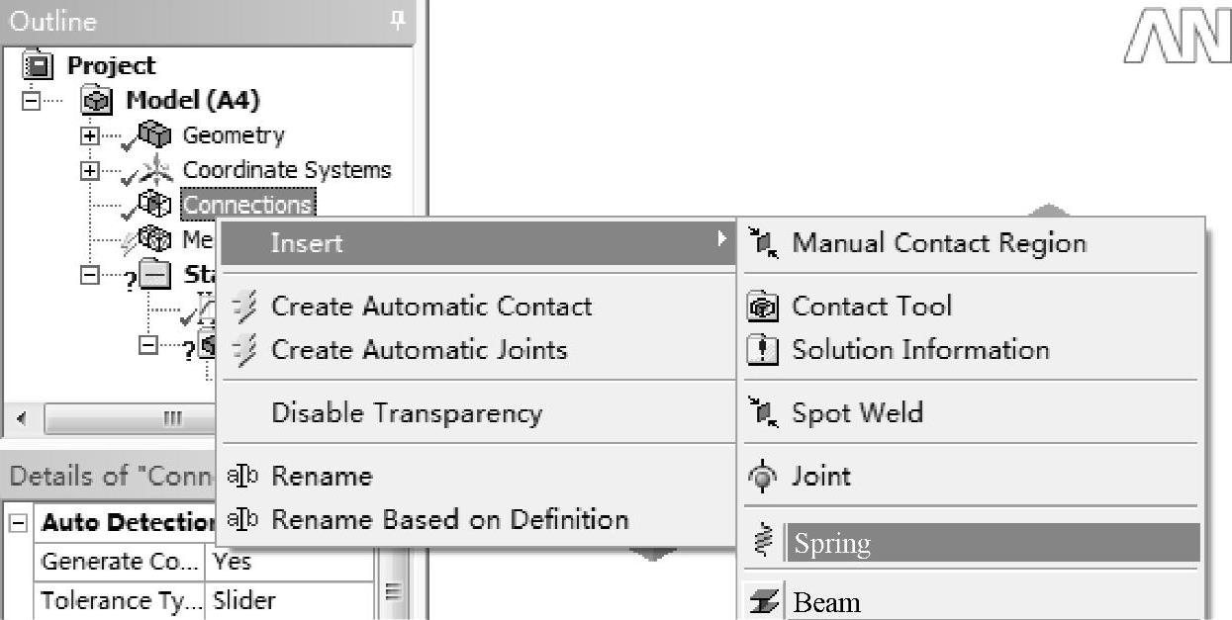Image resolution: width=1232 pixels, height=620 pixels.
Task: Expand the Coordinate Systems node
Action: click(x=90, y=171)
